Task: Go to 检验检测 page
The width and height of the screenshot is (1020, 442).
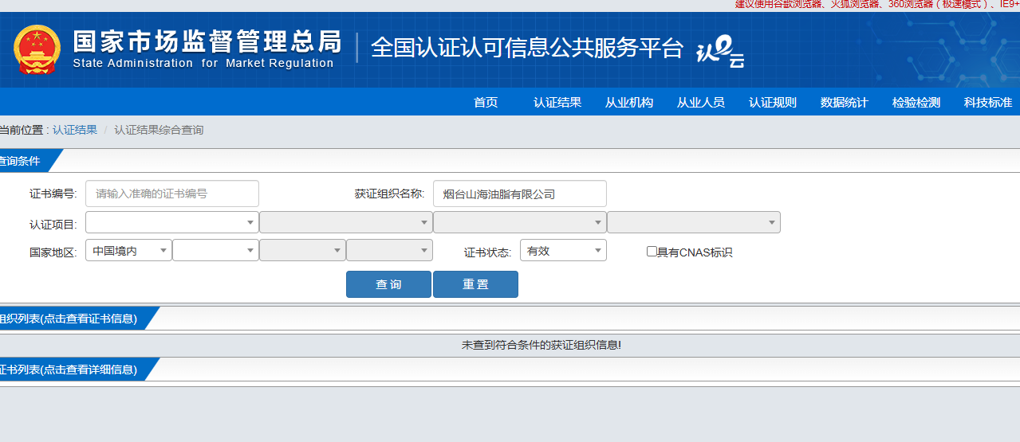Action: click(916, 102)
